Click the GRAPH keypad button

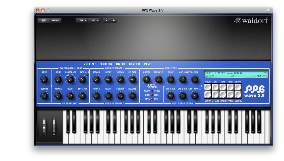[238, 87]
